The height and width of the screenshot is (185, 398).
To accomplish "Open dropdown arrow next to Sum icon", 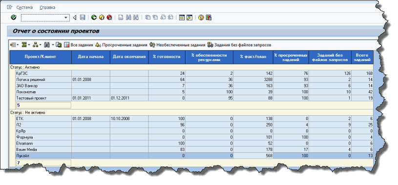I will (29, 45).
